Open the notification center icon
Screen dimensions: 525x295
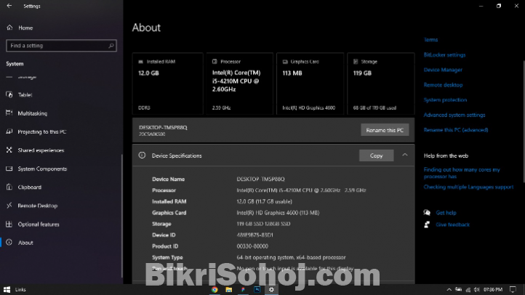pos(513,290)
